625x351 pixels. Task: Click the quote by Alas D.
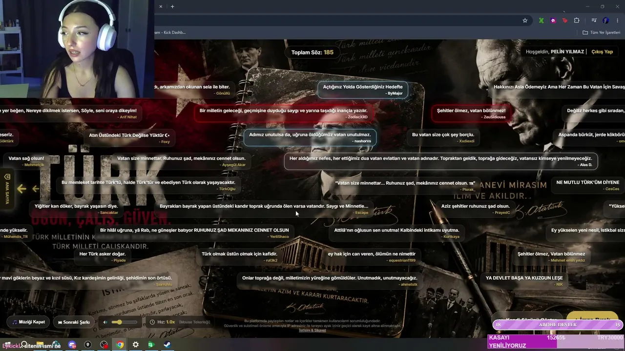441,161
